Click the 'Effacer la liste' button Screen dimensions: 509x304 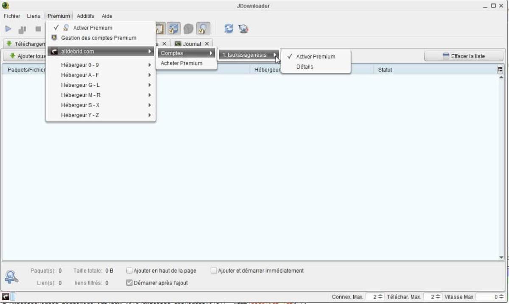coord(464,55)
